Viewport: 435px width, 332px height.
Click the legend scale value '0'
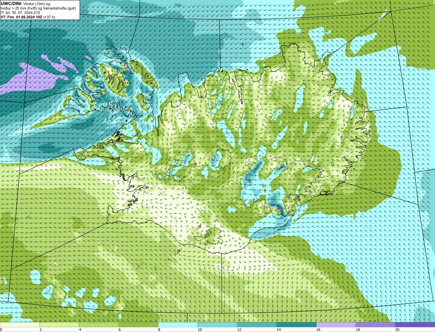[x=1, y=330]
